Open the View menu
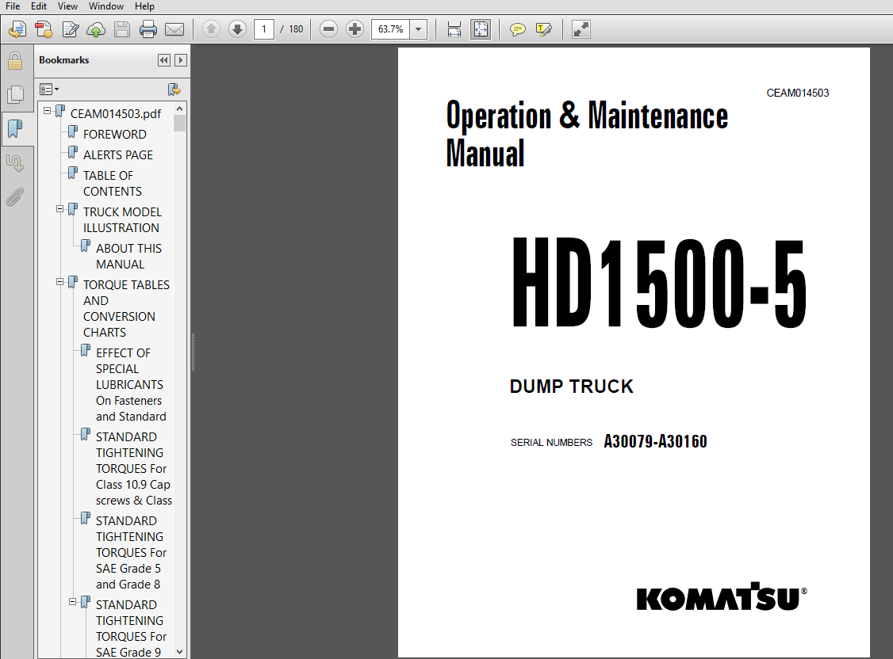The width and height of the screenshot is (893, 659). pos(67,6)
